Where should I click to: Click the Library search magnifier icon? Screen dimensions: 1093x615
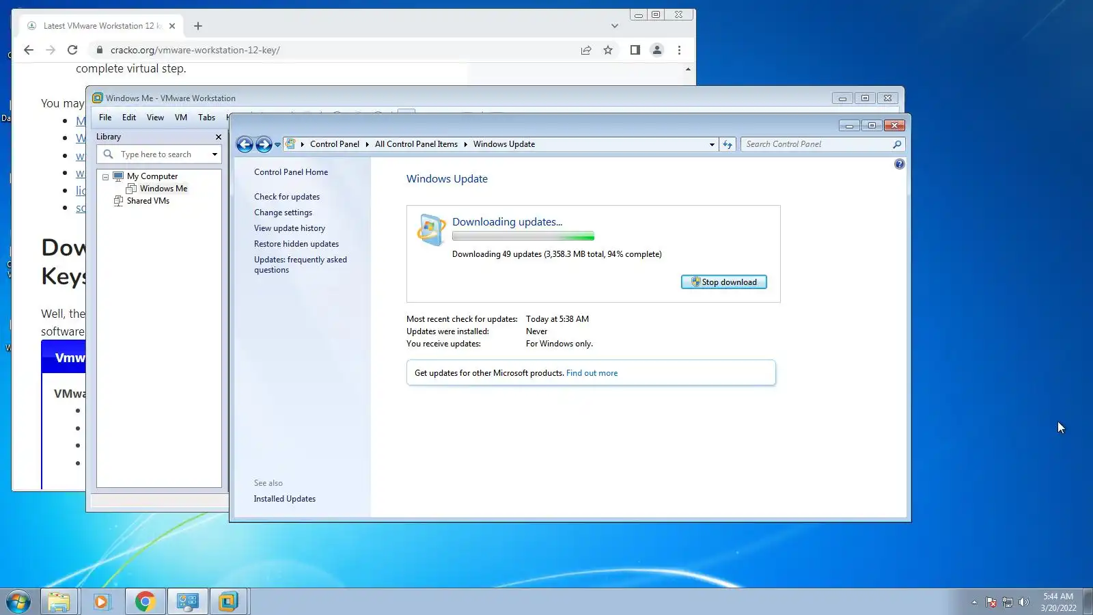(x=109, y=154)
